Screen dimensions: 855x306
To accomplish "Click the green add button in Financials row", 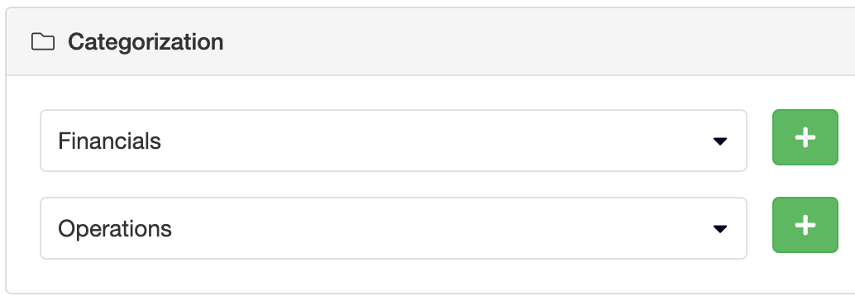I will pyautogui.click(x=805, y=137).
